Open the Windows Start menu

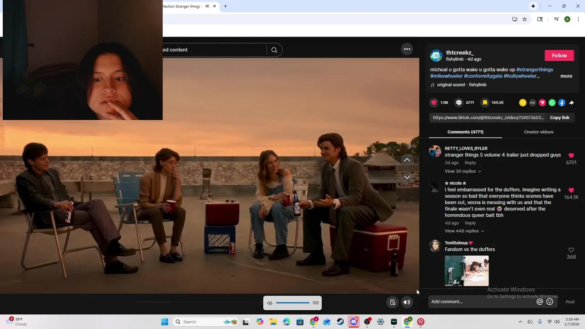(165, 322)
